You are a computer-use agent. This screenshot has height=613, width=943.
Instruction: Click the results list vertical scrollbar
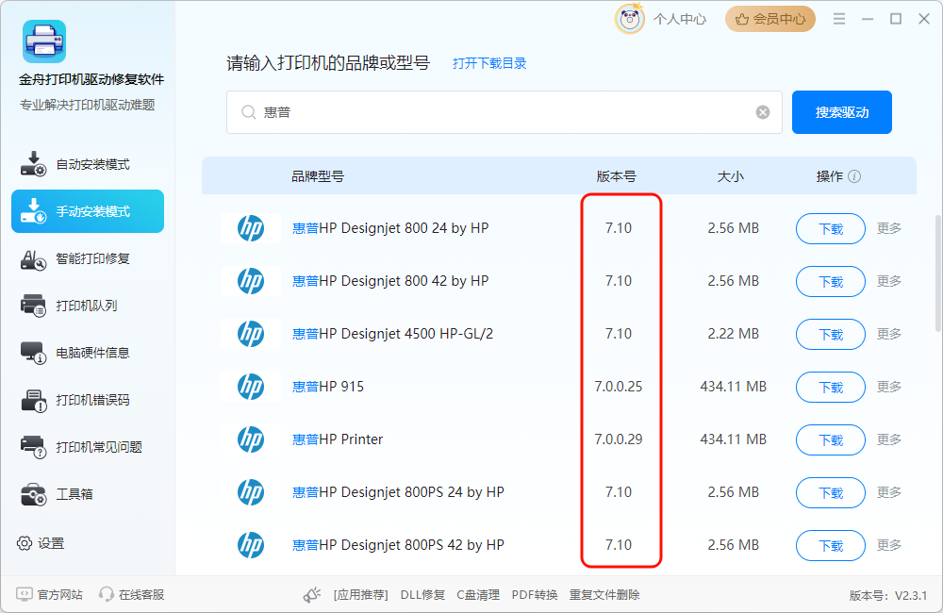(x=937, y=273)
